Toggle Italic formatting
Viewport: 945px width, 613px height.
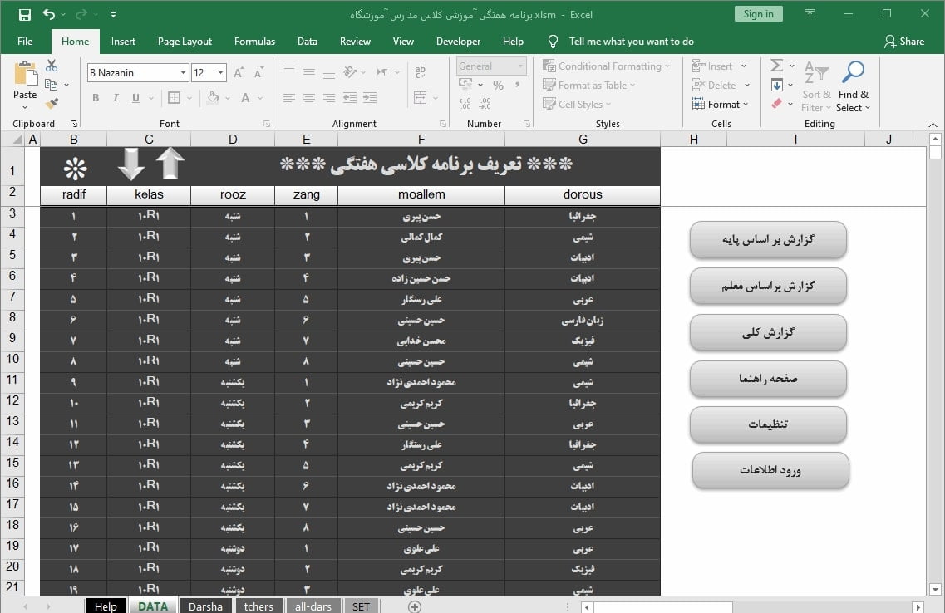pos(115,97)
